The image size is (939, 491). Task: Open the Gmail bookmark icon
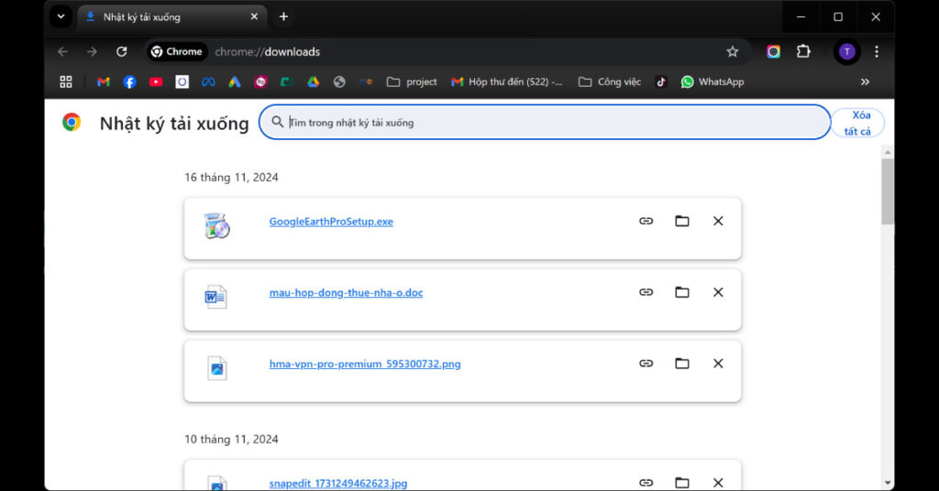[104, 82]
